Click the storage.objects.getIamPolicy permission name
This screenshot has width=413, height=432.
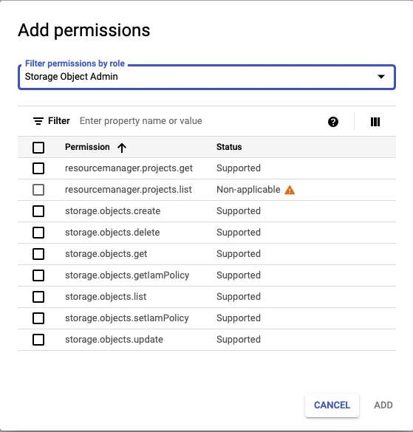[x=127, y=275]
